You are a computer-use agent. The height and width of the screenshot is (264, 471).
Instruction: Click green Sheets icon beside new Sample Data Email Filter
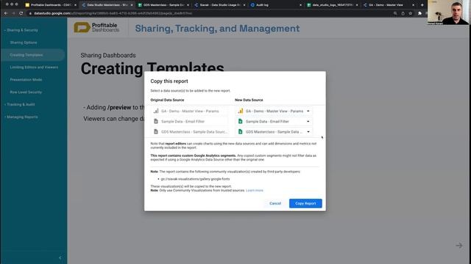[x=241, y=121]
